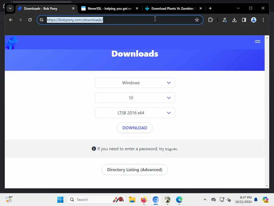Click the muted volume tray icon
The image size is (274, 206).
tap(229, 200)
